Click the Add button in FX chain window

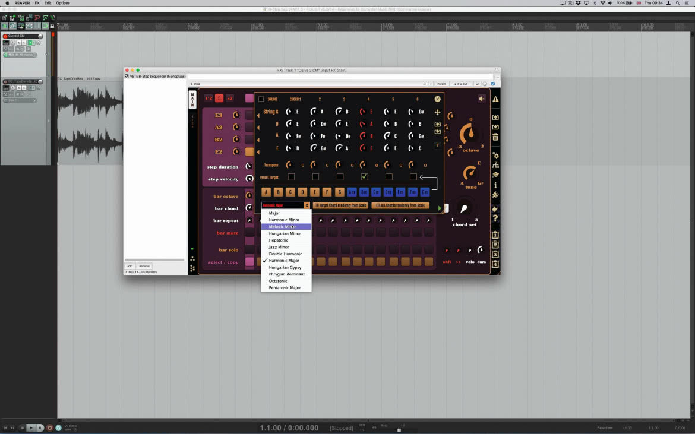pos(130,266)
